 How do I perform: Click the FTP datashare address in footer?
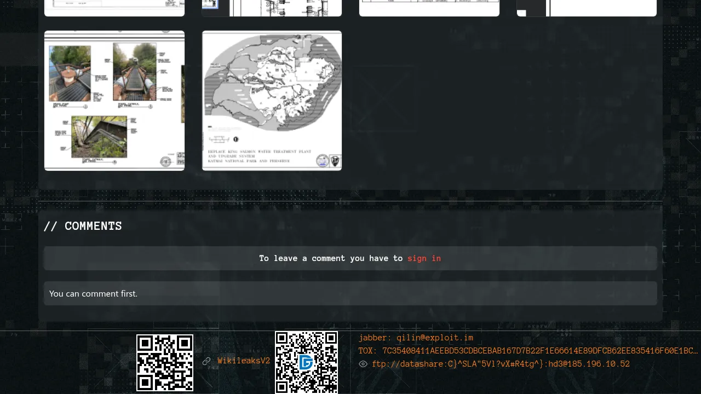coord(501,364)
